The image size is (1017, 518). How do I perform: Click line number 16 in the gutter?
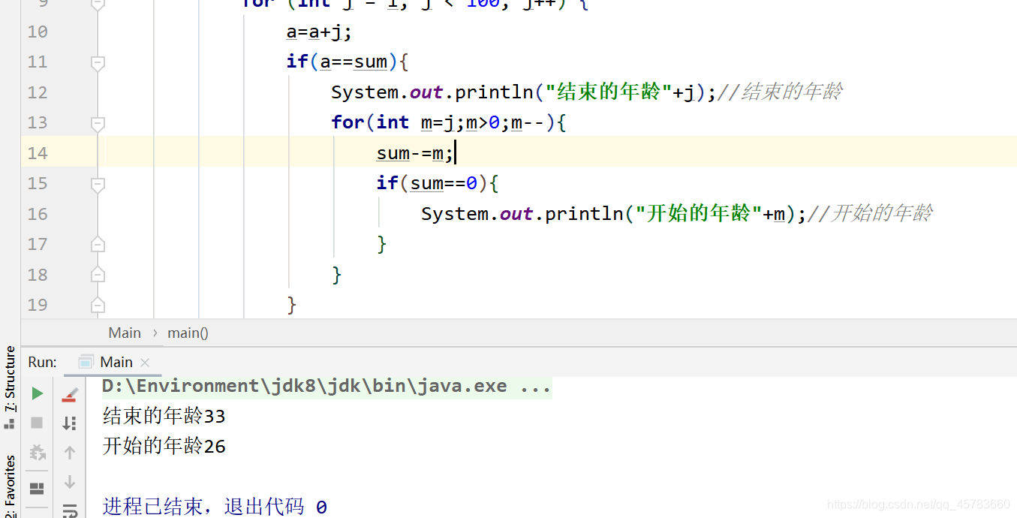point(37,214)
